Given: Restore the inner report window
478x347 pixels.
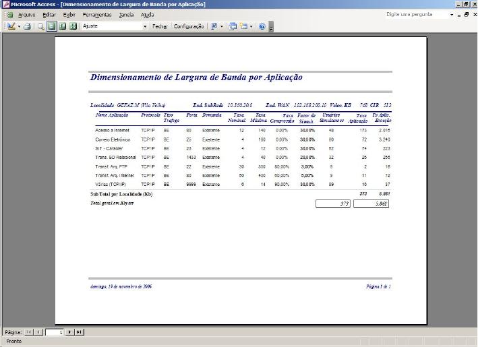Looking at the screenshot, I should 467,15.
